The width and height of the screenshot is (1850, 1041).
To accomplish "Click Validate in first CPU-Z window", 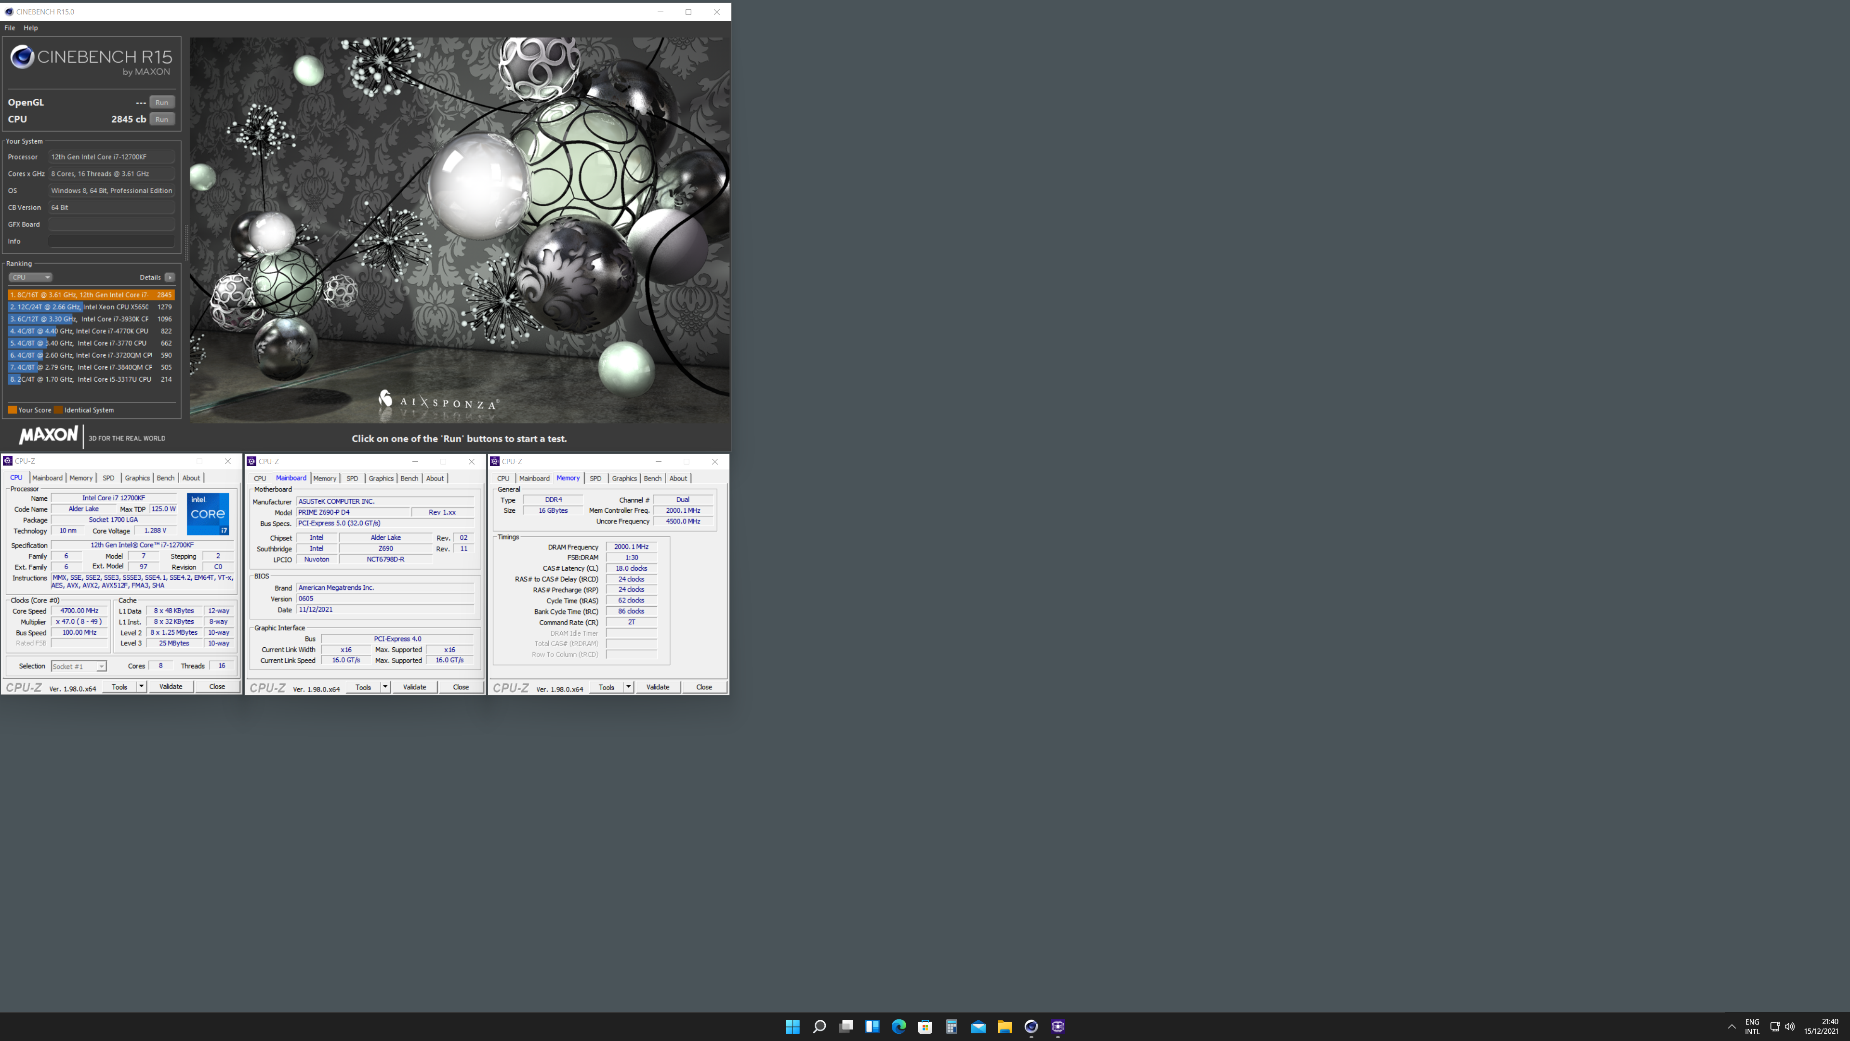I will [x=171, y=687].
